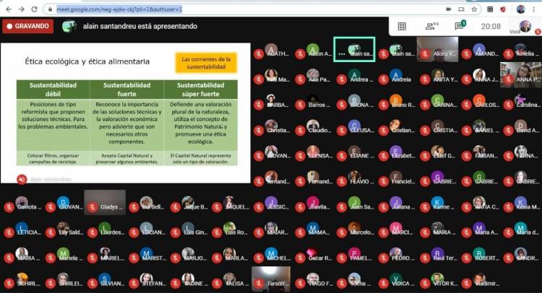Click the muted mic icon on Alceu's tile

(425, 53)
